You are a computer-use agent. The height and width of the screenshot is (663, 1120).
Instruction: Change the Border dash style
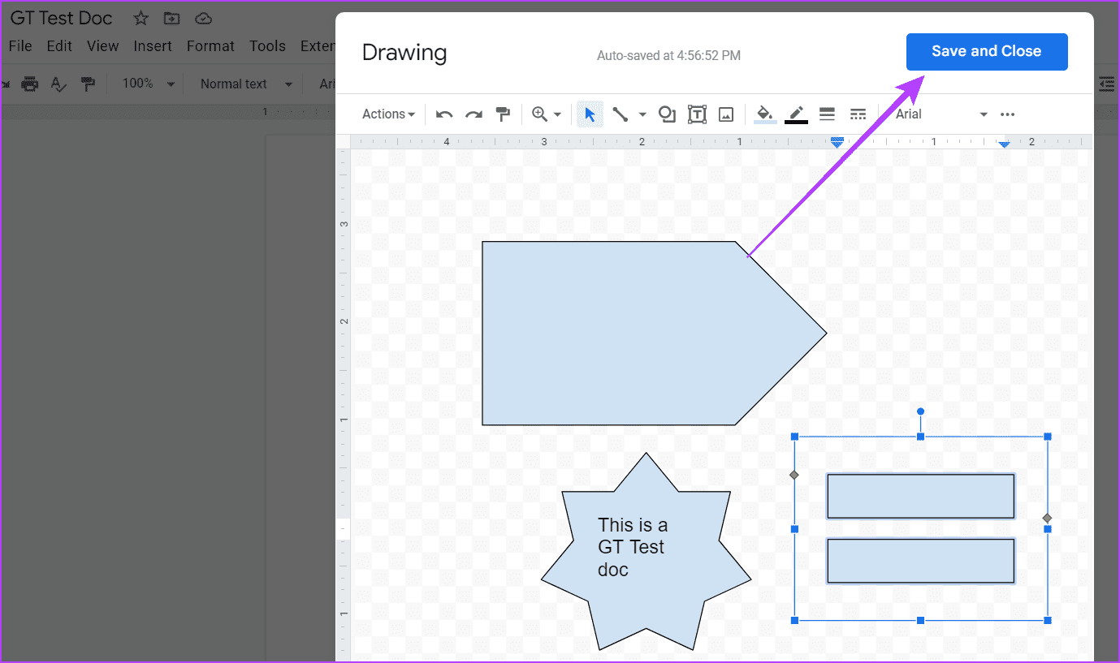pyautogui.click(x=858, y=114)
